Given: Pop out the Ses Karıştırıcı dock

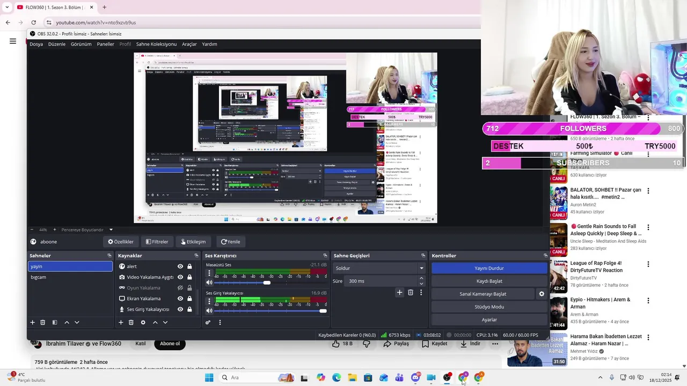Looking at the screenshot, I should click(325, 256).
